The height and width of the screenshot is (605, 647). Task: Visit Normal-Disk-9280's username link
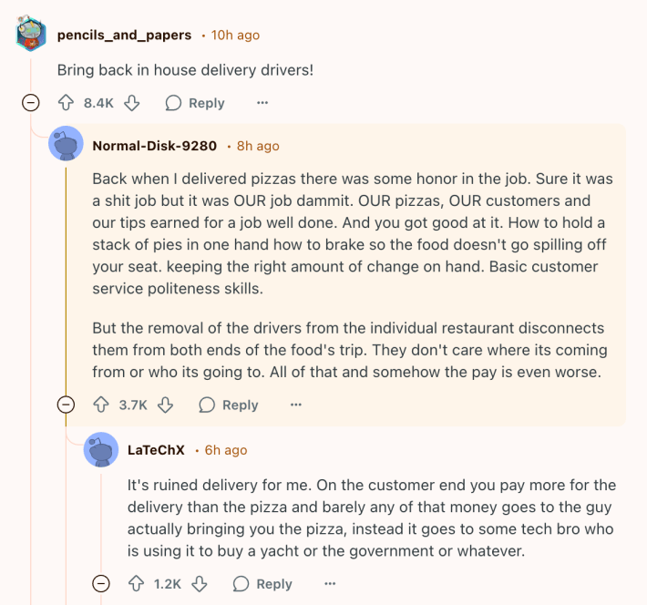click(x=155, y=146)
